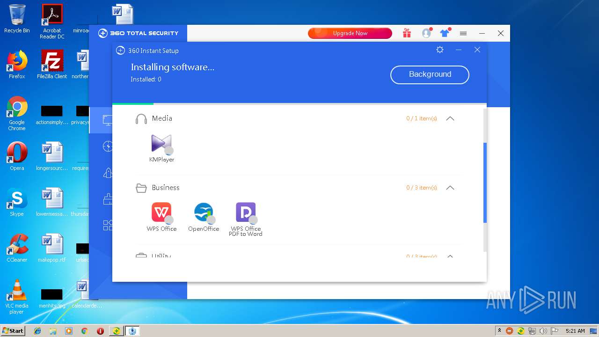Select longersourc document on desktop
Screen dimensions: 599x337
pyautogui.click(x=52, y=156)
